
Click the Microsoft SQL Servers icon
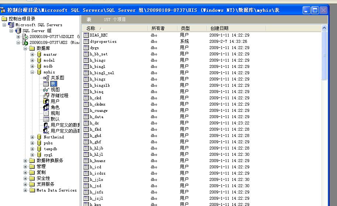pyautogui.click(x=11, y=25)
